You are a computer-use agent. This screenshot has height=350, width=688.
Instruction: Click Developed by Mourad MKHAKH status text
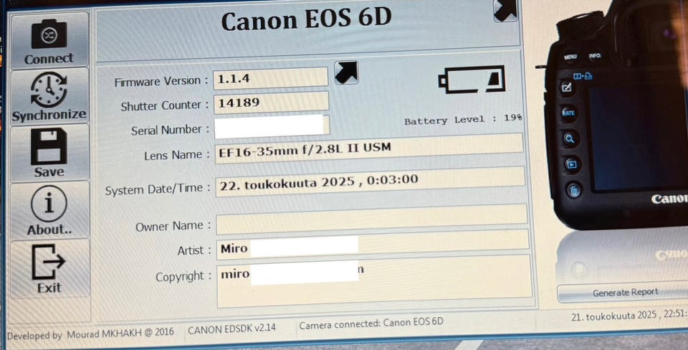tap(90, 334)
